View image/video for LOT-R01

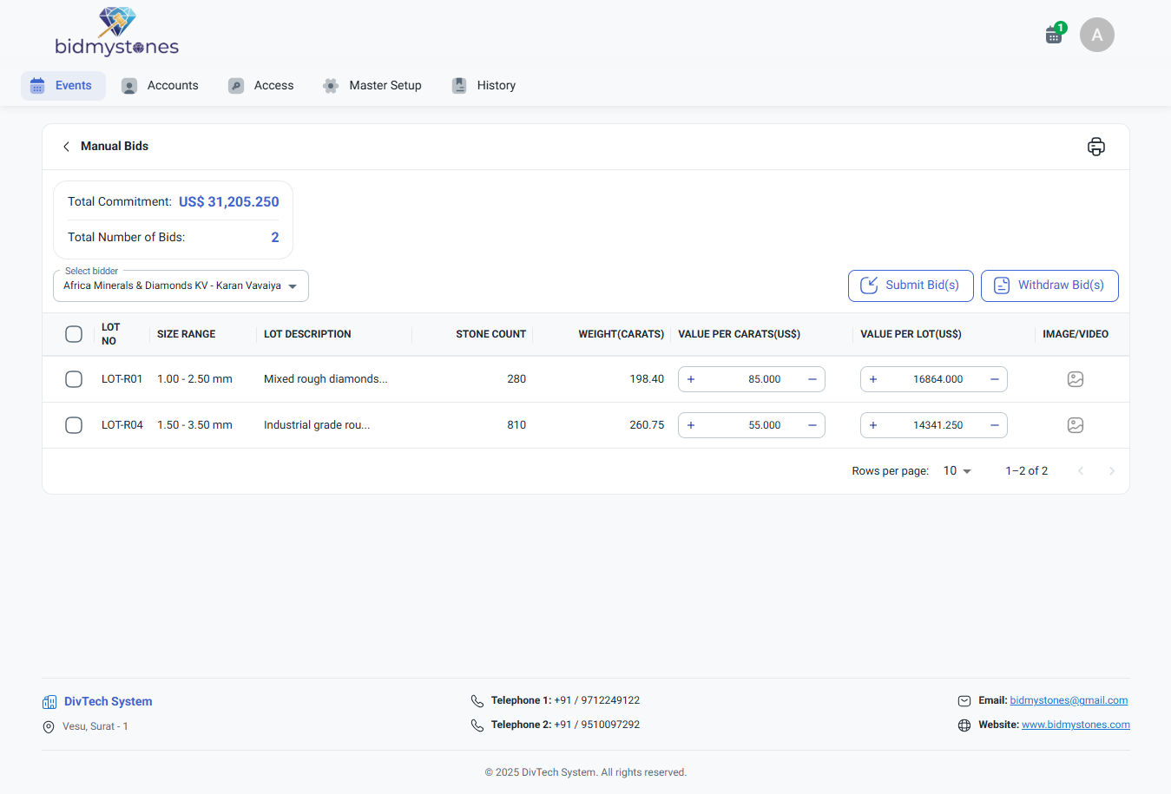[x=1076, y=379]
